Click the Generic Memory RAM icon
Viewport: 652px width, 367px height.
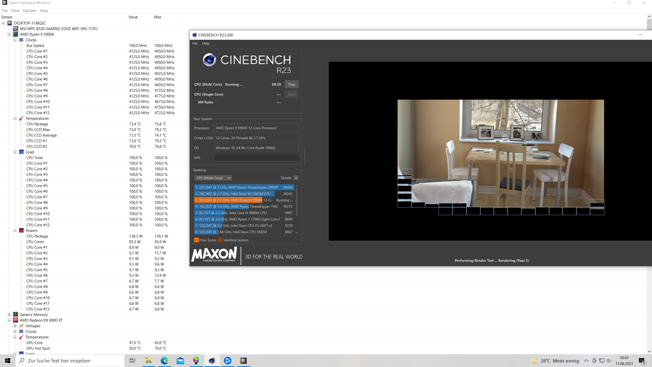[x=16, y=314]
